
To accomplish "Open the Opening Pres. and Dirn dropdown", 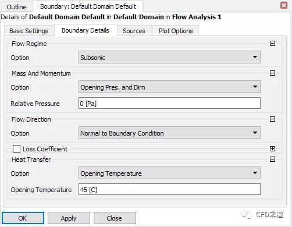I will (x=169, y=87).
